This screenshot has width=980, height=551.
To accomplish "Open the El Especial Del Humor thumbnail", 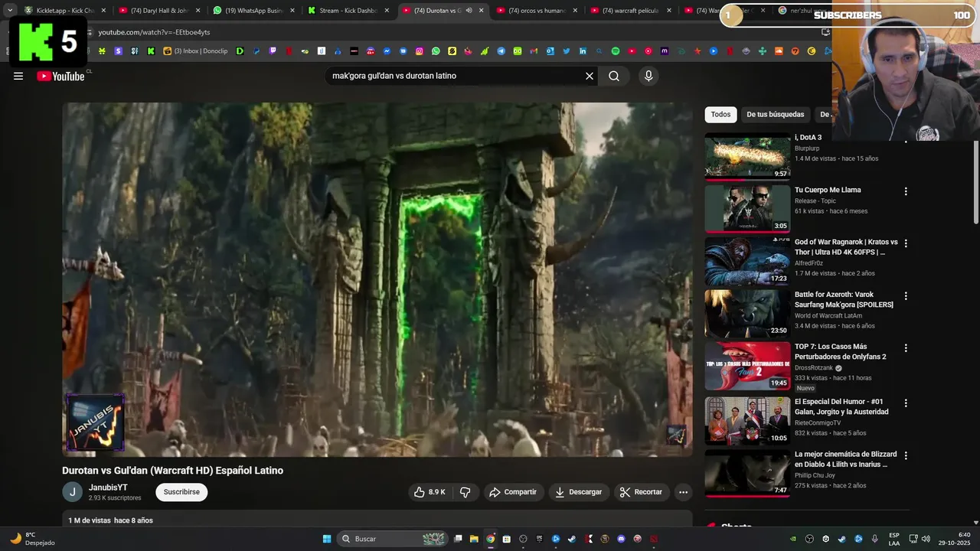I will tap(747, 420).
